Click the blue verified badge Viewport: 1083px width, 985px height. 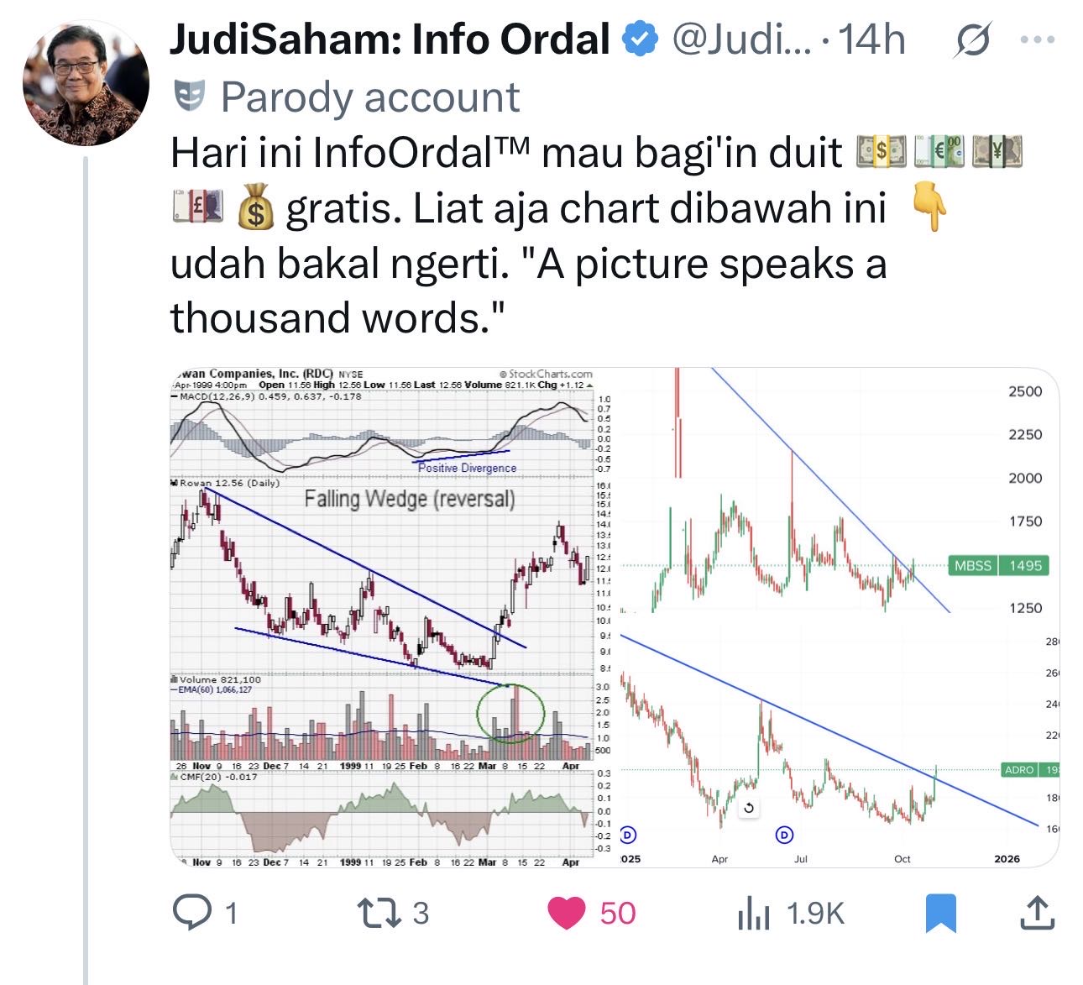click(640, 39)
